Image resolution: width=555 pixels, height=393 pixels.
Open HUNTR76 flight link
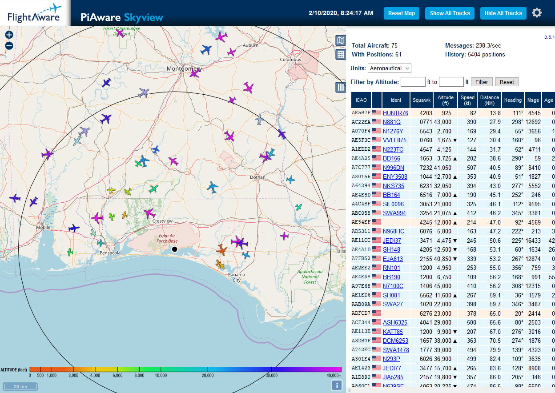click(x=395, y=113)
